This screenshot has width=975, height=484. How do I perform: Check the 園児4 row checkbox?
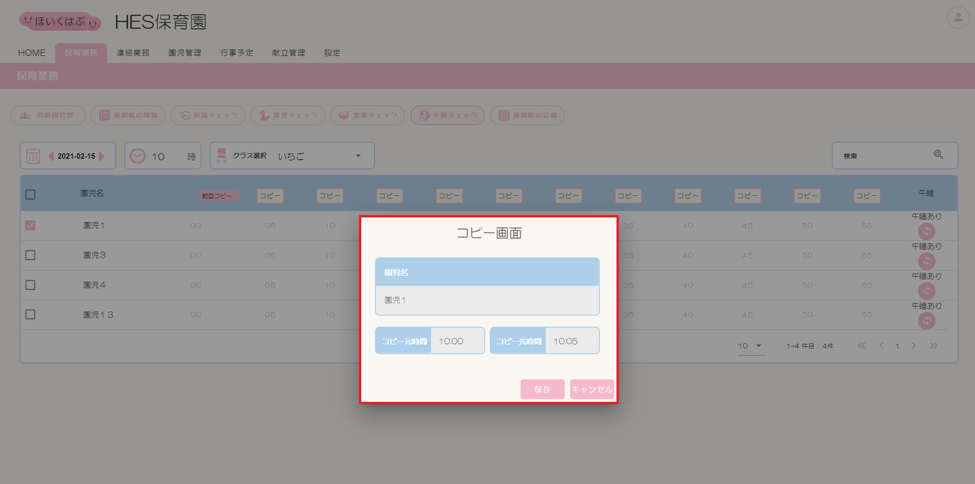pos(30,285)
